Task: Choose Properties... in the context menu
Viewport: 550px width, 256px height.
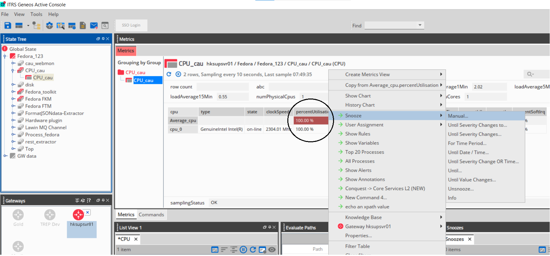Action: [x=387, y=236]
